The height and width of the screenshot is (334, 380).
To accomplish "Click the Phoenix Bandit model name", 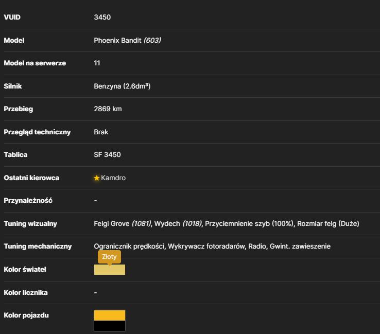I will tap(117, 40).
